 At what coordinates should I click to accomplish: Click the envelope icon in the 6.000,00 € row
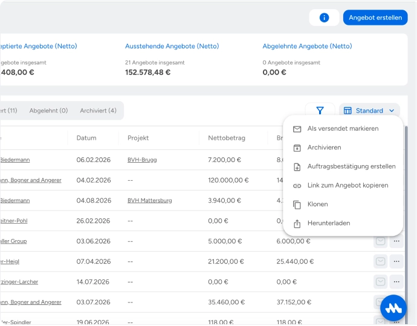pyautogui.click(x=380, y=241)
